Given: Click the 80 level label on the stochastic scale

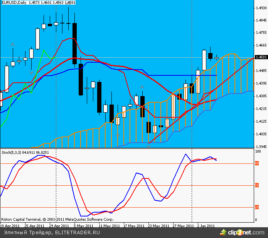Looking at the screenshot, I should (257, 163).
